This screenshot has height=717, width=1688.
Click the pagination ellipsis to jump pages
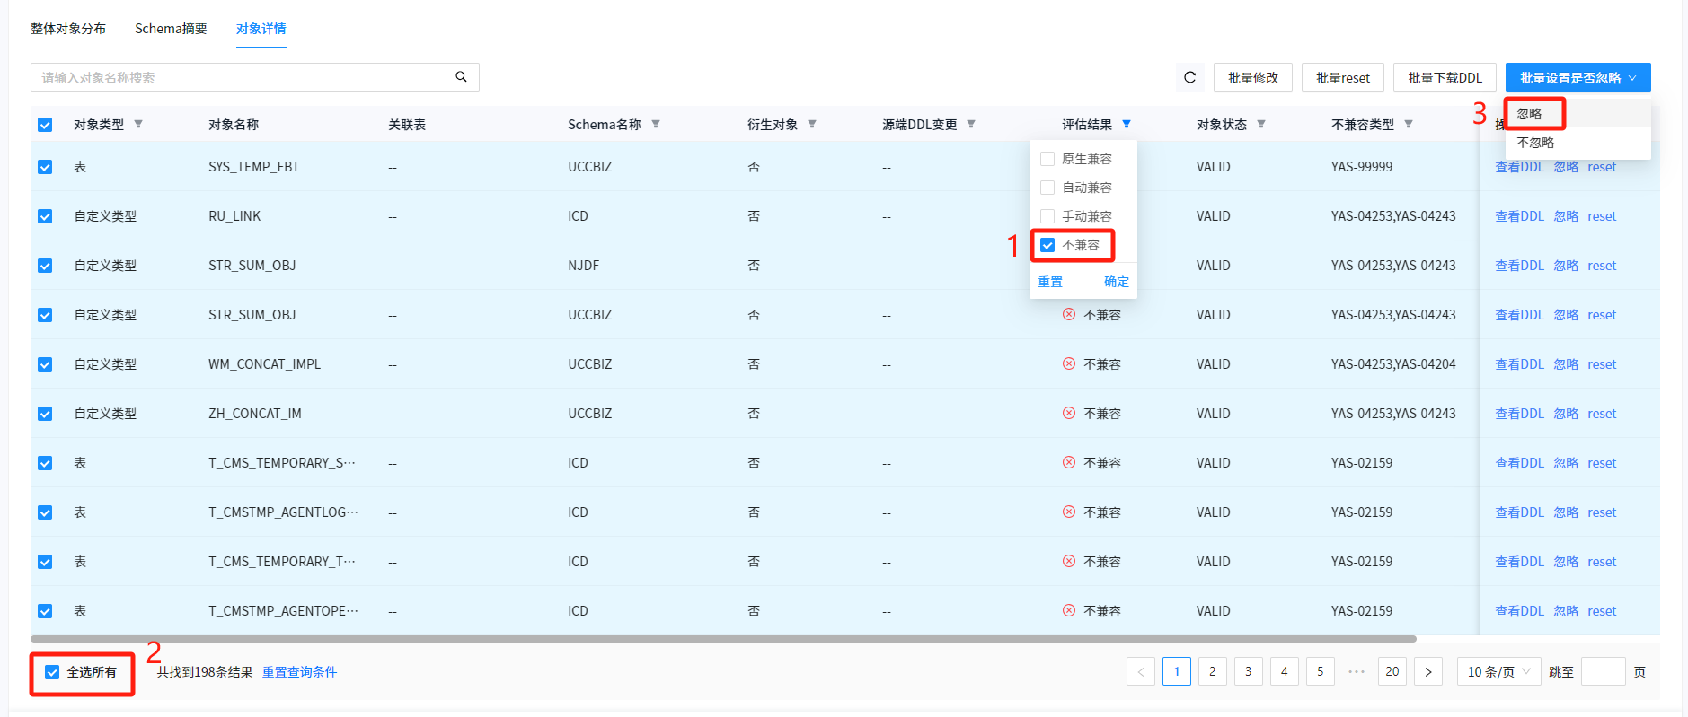pos(1357,671)
